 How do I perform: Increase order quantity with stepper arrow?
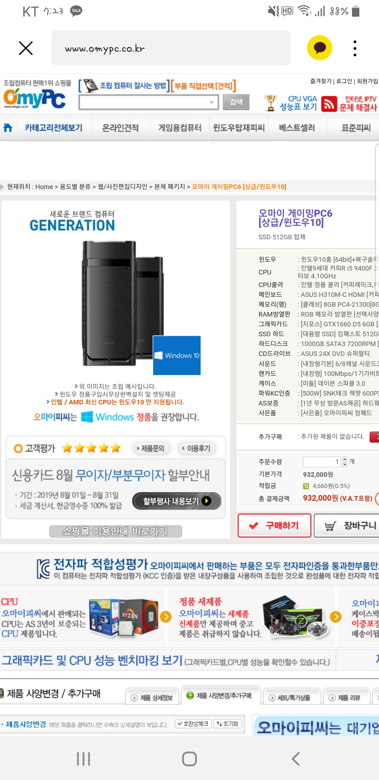click(x=345, y=459)
